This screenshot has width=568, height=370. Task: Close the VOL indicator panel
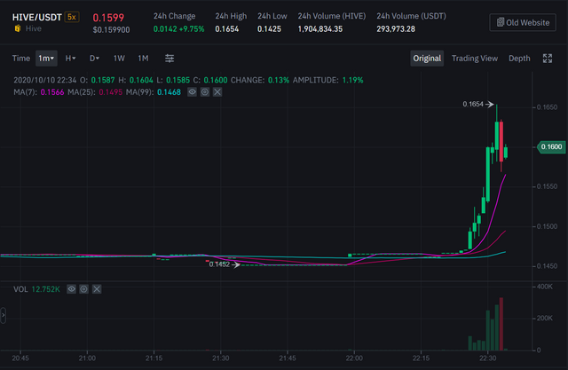click(97, 288)
